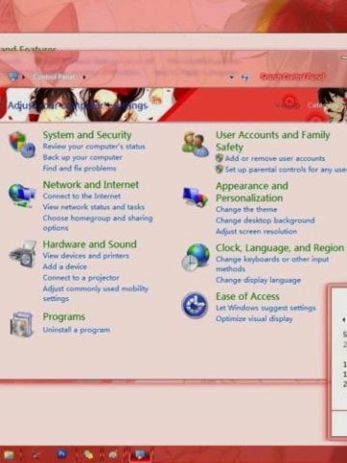The height and width of the screenshot is (463, 347).
Task: Click Choose homegroup and sharing options
Action: [97, 223]
